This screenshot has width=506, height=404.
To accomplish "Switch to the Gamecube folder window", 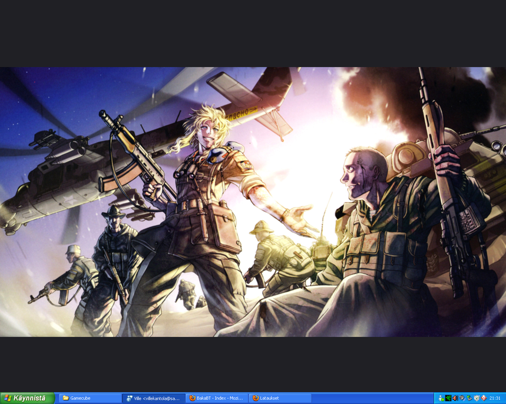I will 90,398.
